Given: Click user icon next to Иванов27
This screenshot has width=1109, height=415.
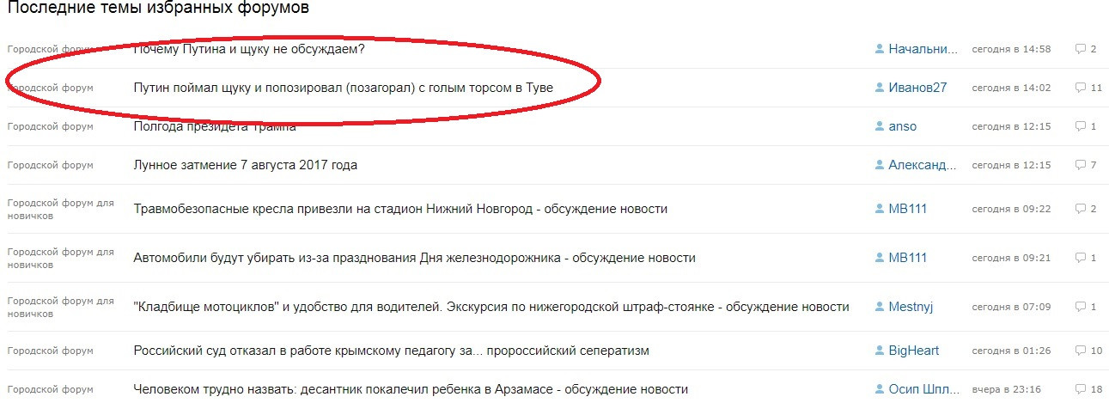Looking at the screenshot, I should click(880, 88).
